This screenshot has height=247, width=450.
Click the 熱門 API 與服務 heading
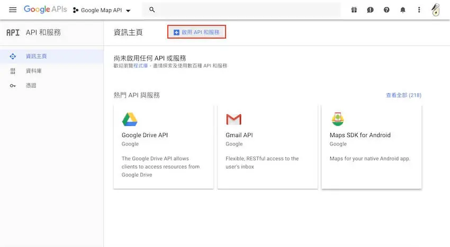point(137,95)
